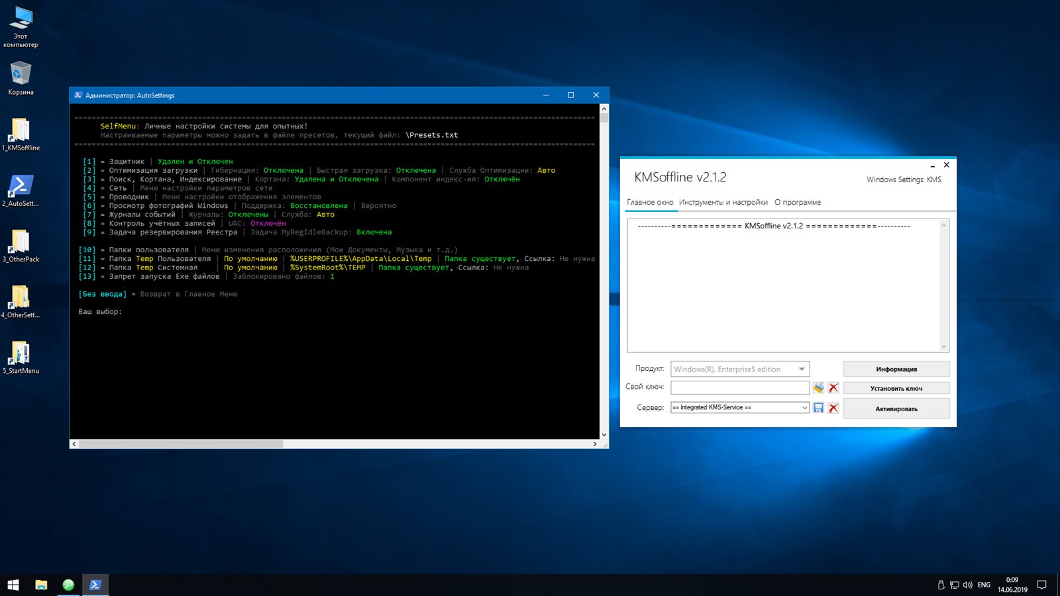
Task: Click AutoSettings horizontal scrollbar right arrow
Action: [x=595, y=444]
